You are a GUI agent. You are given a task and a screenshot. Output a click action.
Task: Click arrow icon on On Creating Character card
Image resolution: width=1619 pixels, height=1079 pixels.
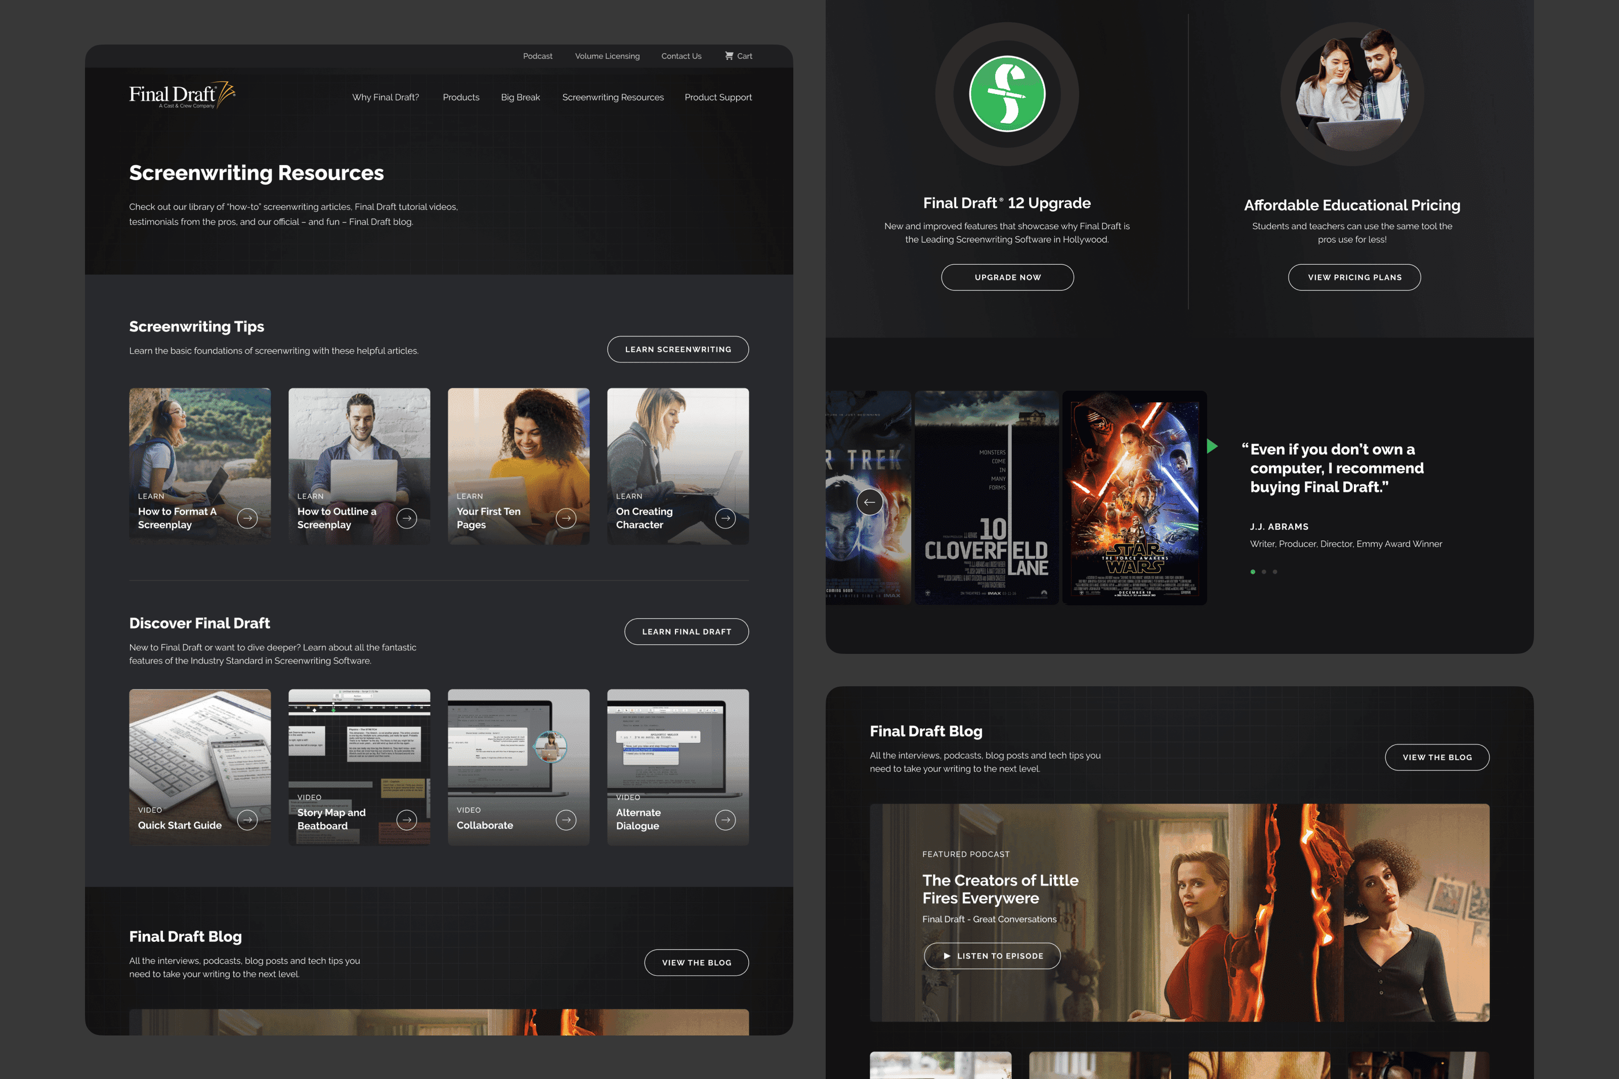[725, 518]
